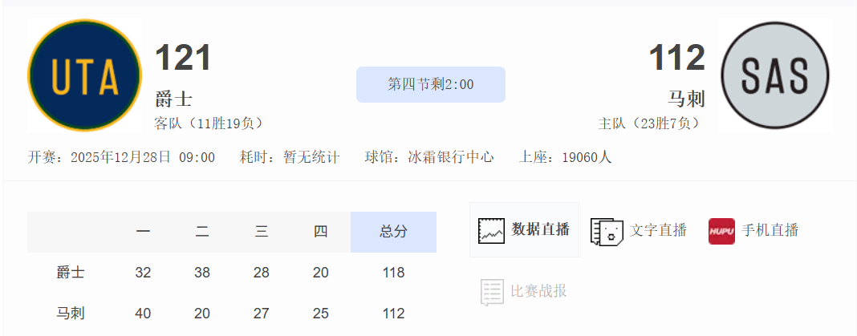This screenshot has width=857, height=336.
Task: Click the Jazz score 121
Action: tap(183, 58)
